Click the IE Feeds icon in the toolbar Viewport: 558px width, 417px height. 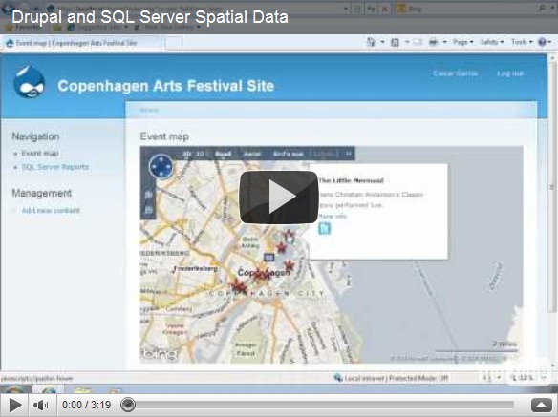395,43
